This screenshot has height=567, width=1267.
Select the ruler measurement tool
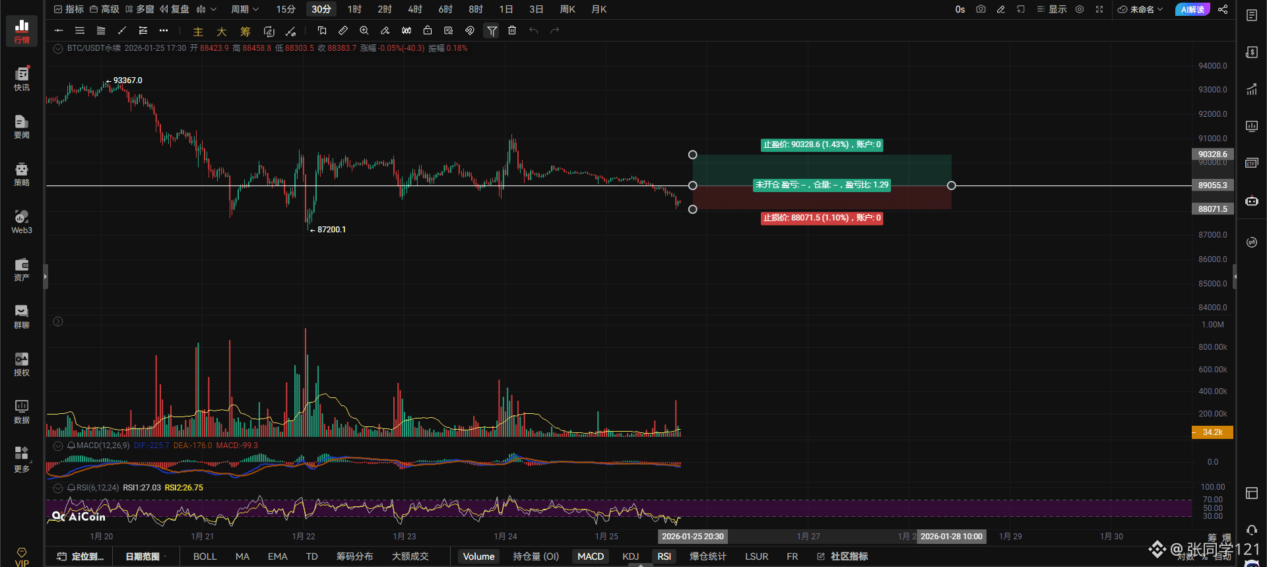click(x=343, y=30)
